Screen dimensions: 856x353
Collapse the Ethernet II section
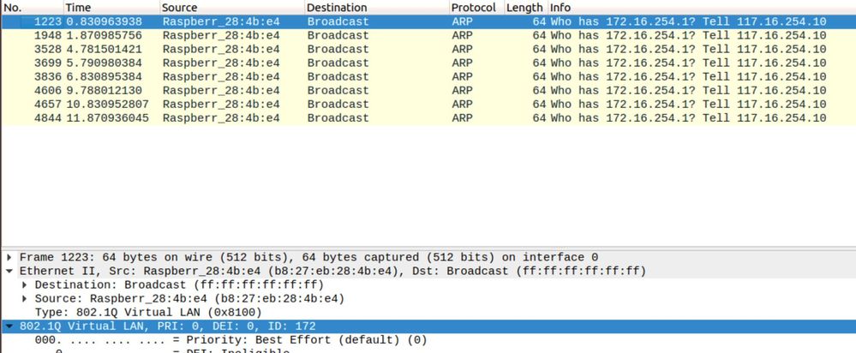[9, 271]
